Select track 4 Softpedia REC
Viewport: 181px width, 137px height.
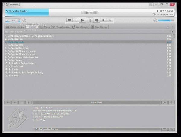coord(88,45)
